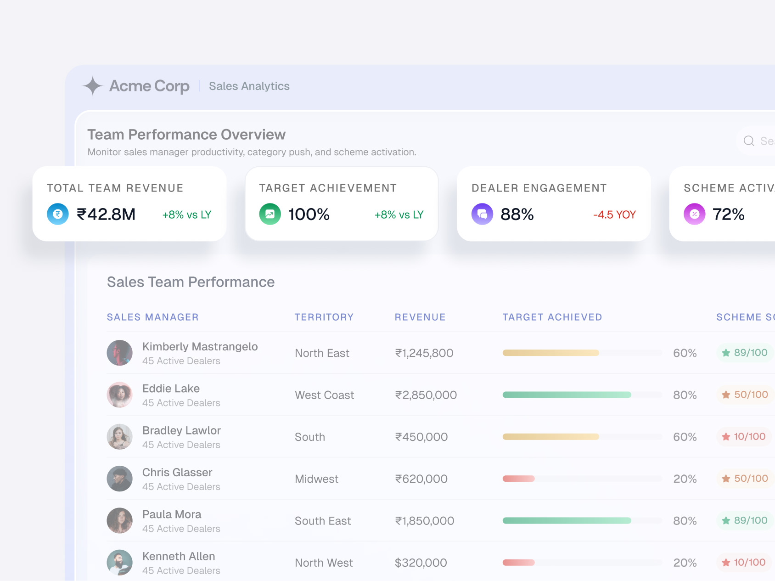This screenshot has height=581, width=775.
Task: Click the rupee icon in Total Team Revenue
Action: click(58, 214)
